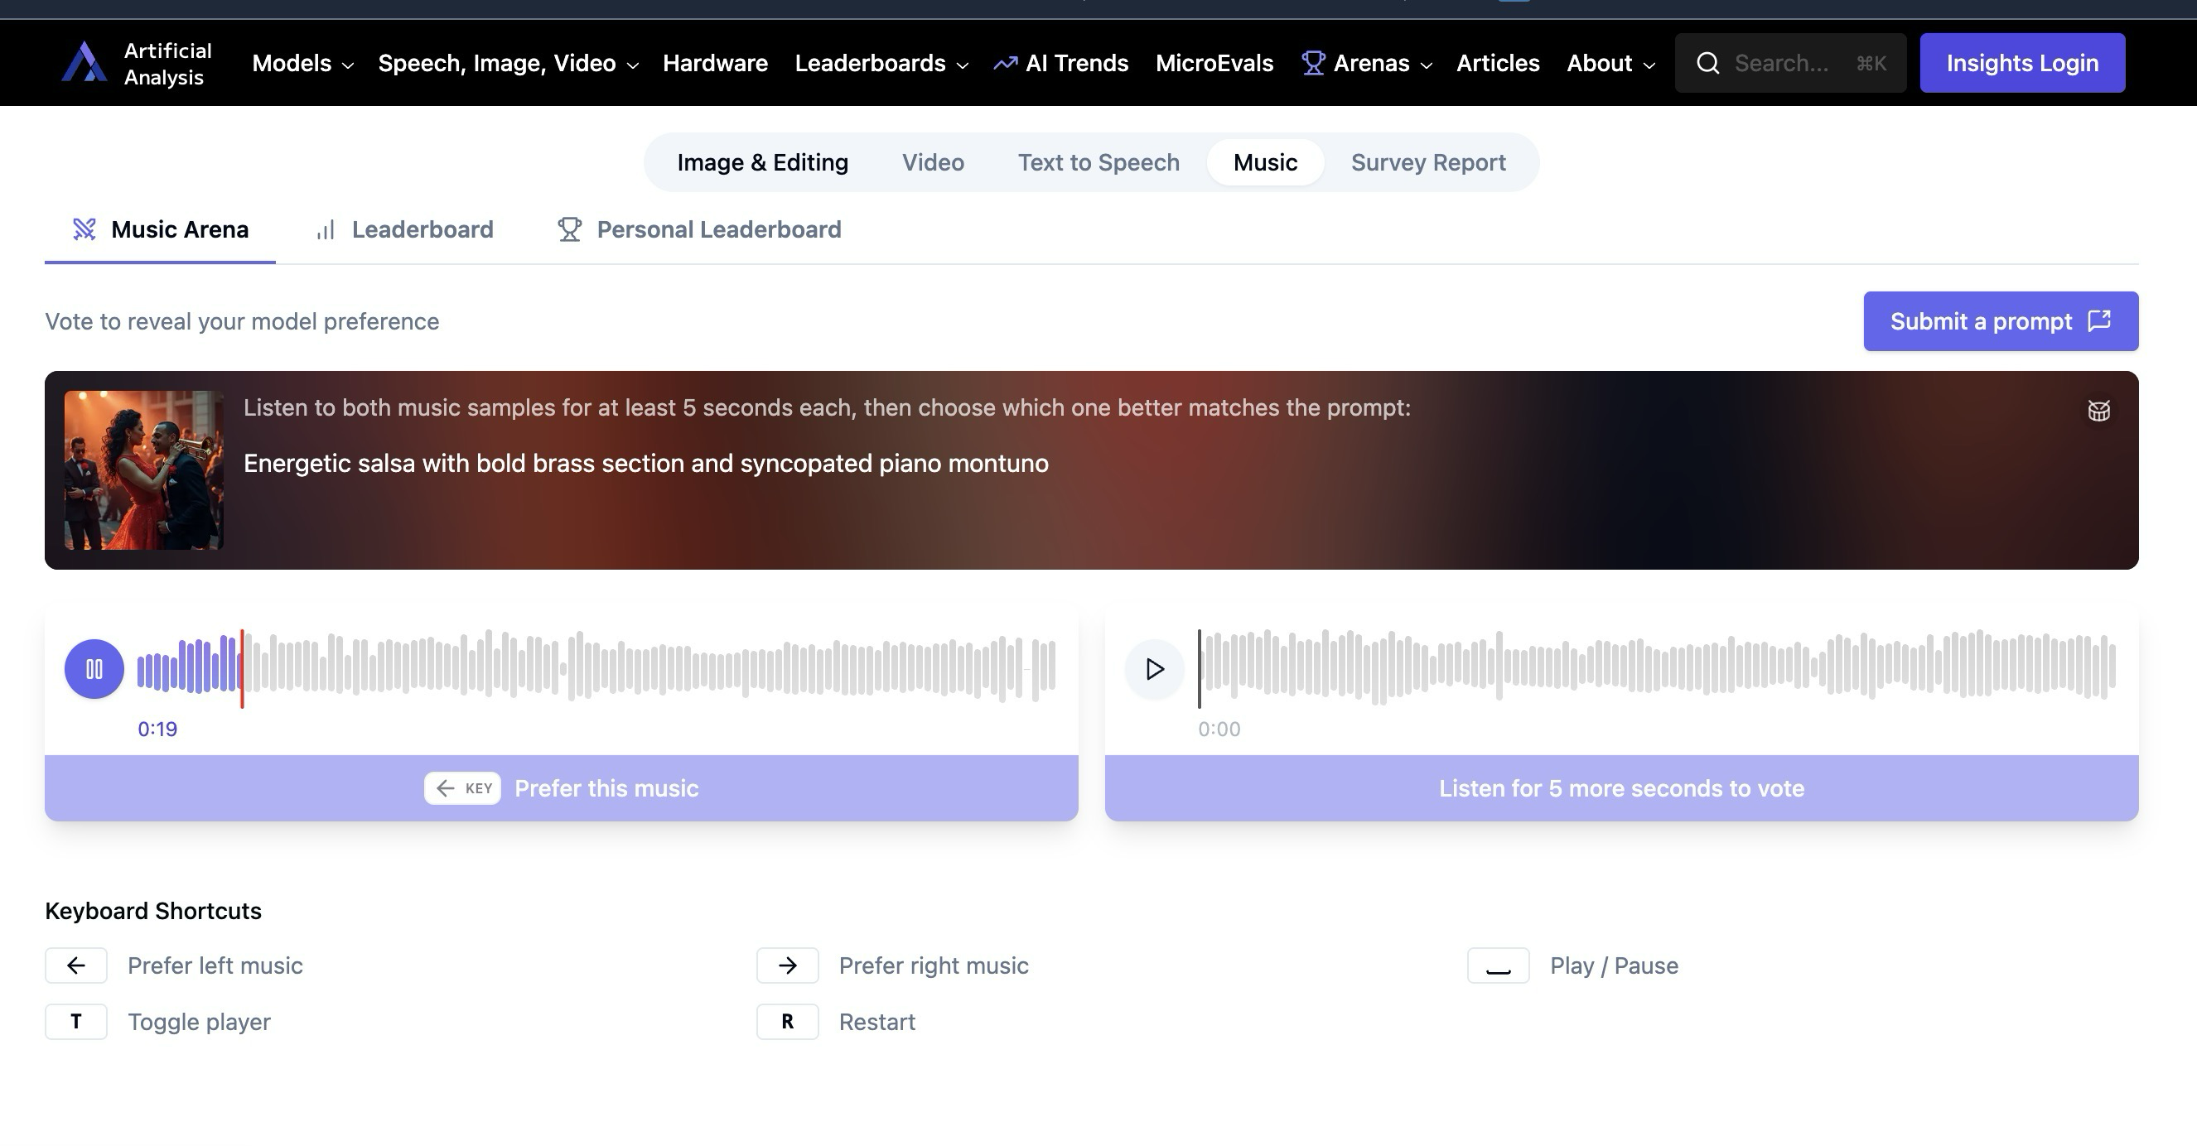Click the Leaderboard bar chart icon

(x=325, y=229)
